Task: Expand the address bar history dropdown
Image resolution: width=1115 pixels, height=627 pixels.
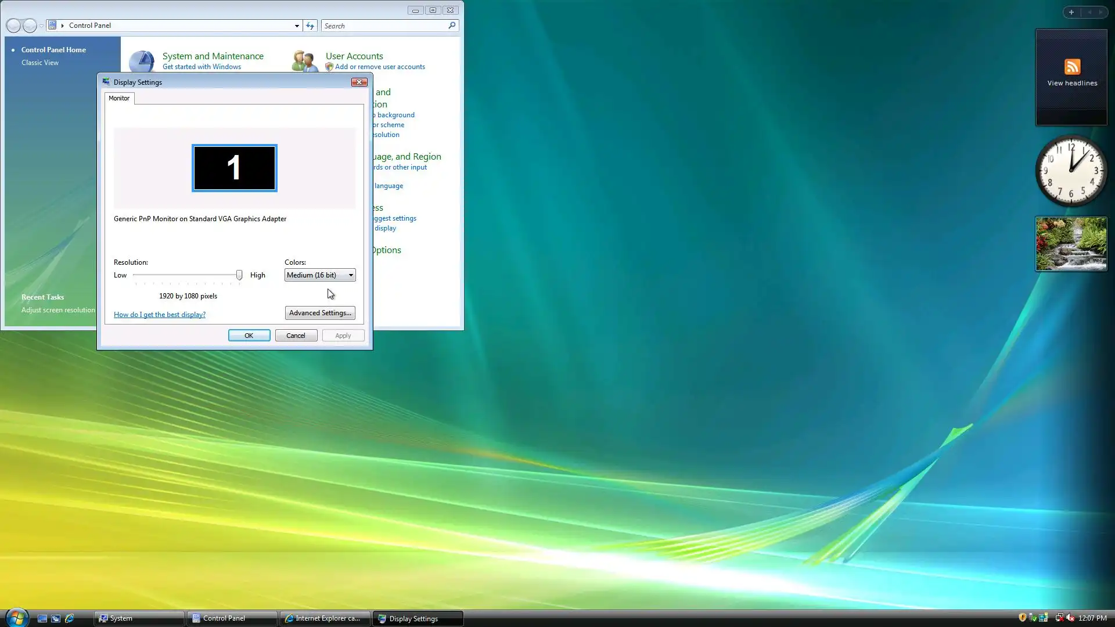Action: coord(297,26)
